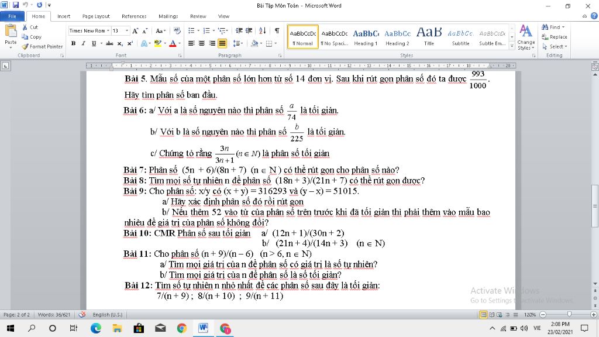Screen dimensions: 599x337
Task: Click proofing errors icon in status bar
Action: tap(82, 314)
